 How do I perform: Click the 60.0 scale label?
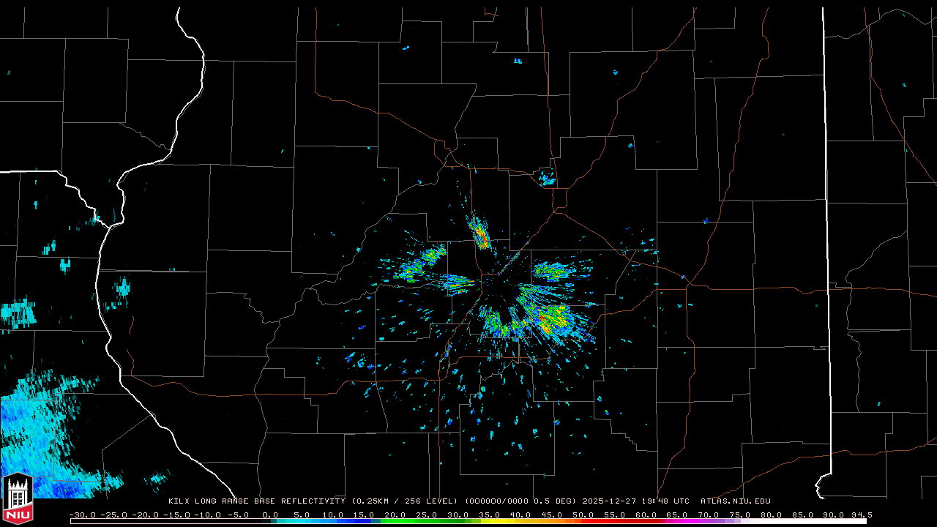(x=647, y=515)
